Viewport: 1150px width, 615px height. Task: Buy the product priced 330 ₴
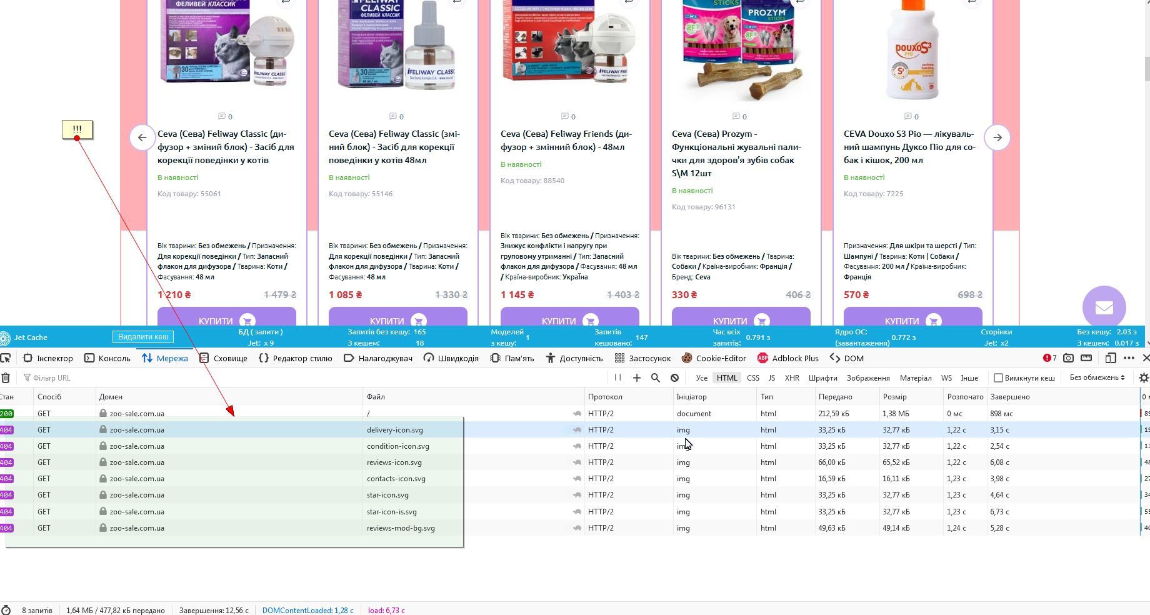pyautogui.click(x=741, y=317)
